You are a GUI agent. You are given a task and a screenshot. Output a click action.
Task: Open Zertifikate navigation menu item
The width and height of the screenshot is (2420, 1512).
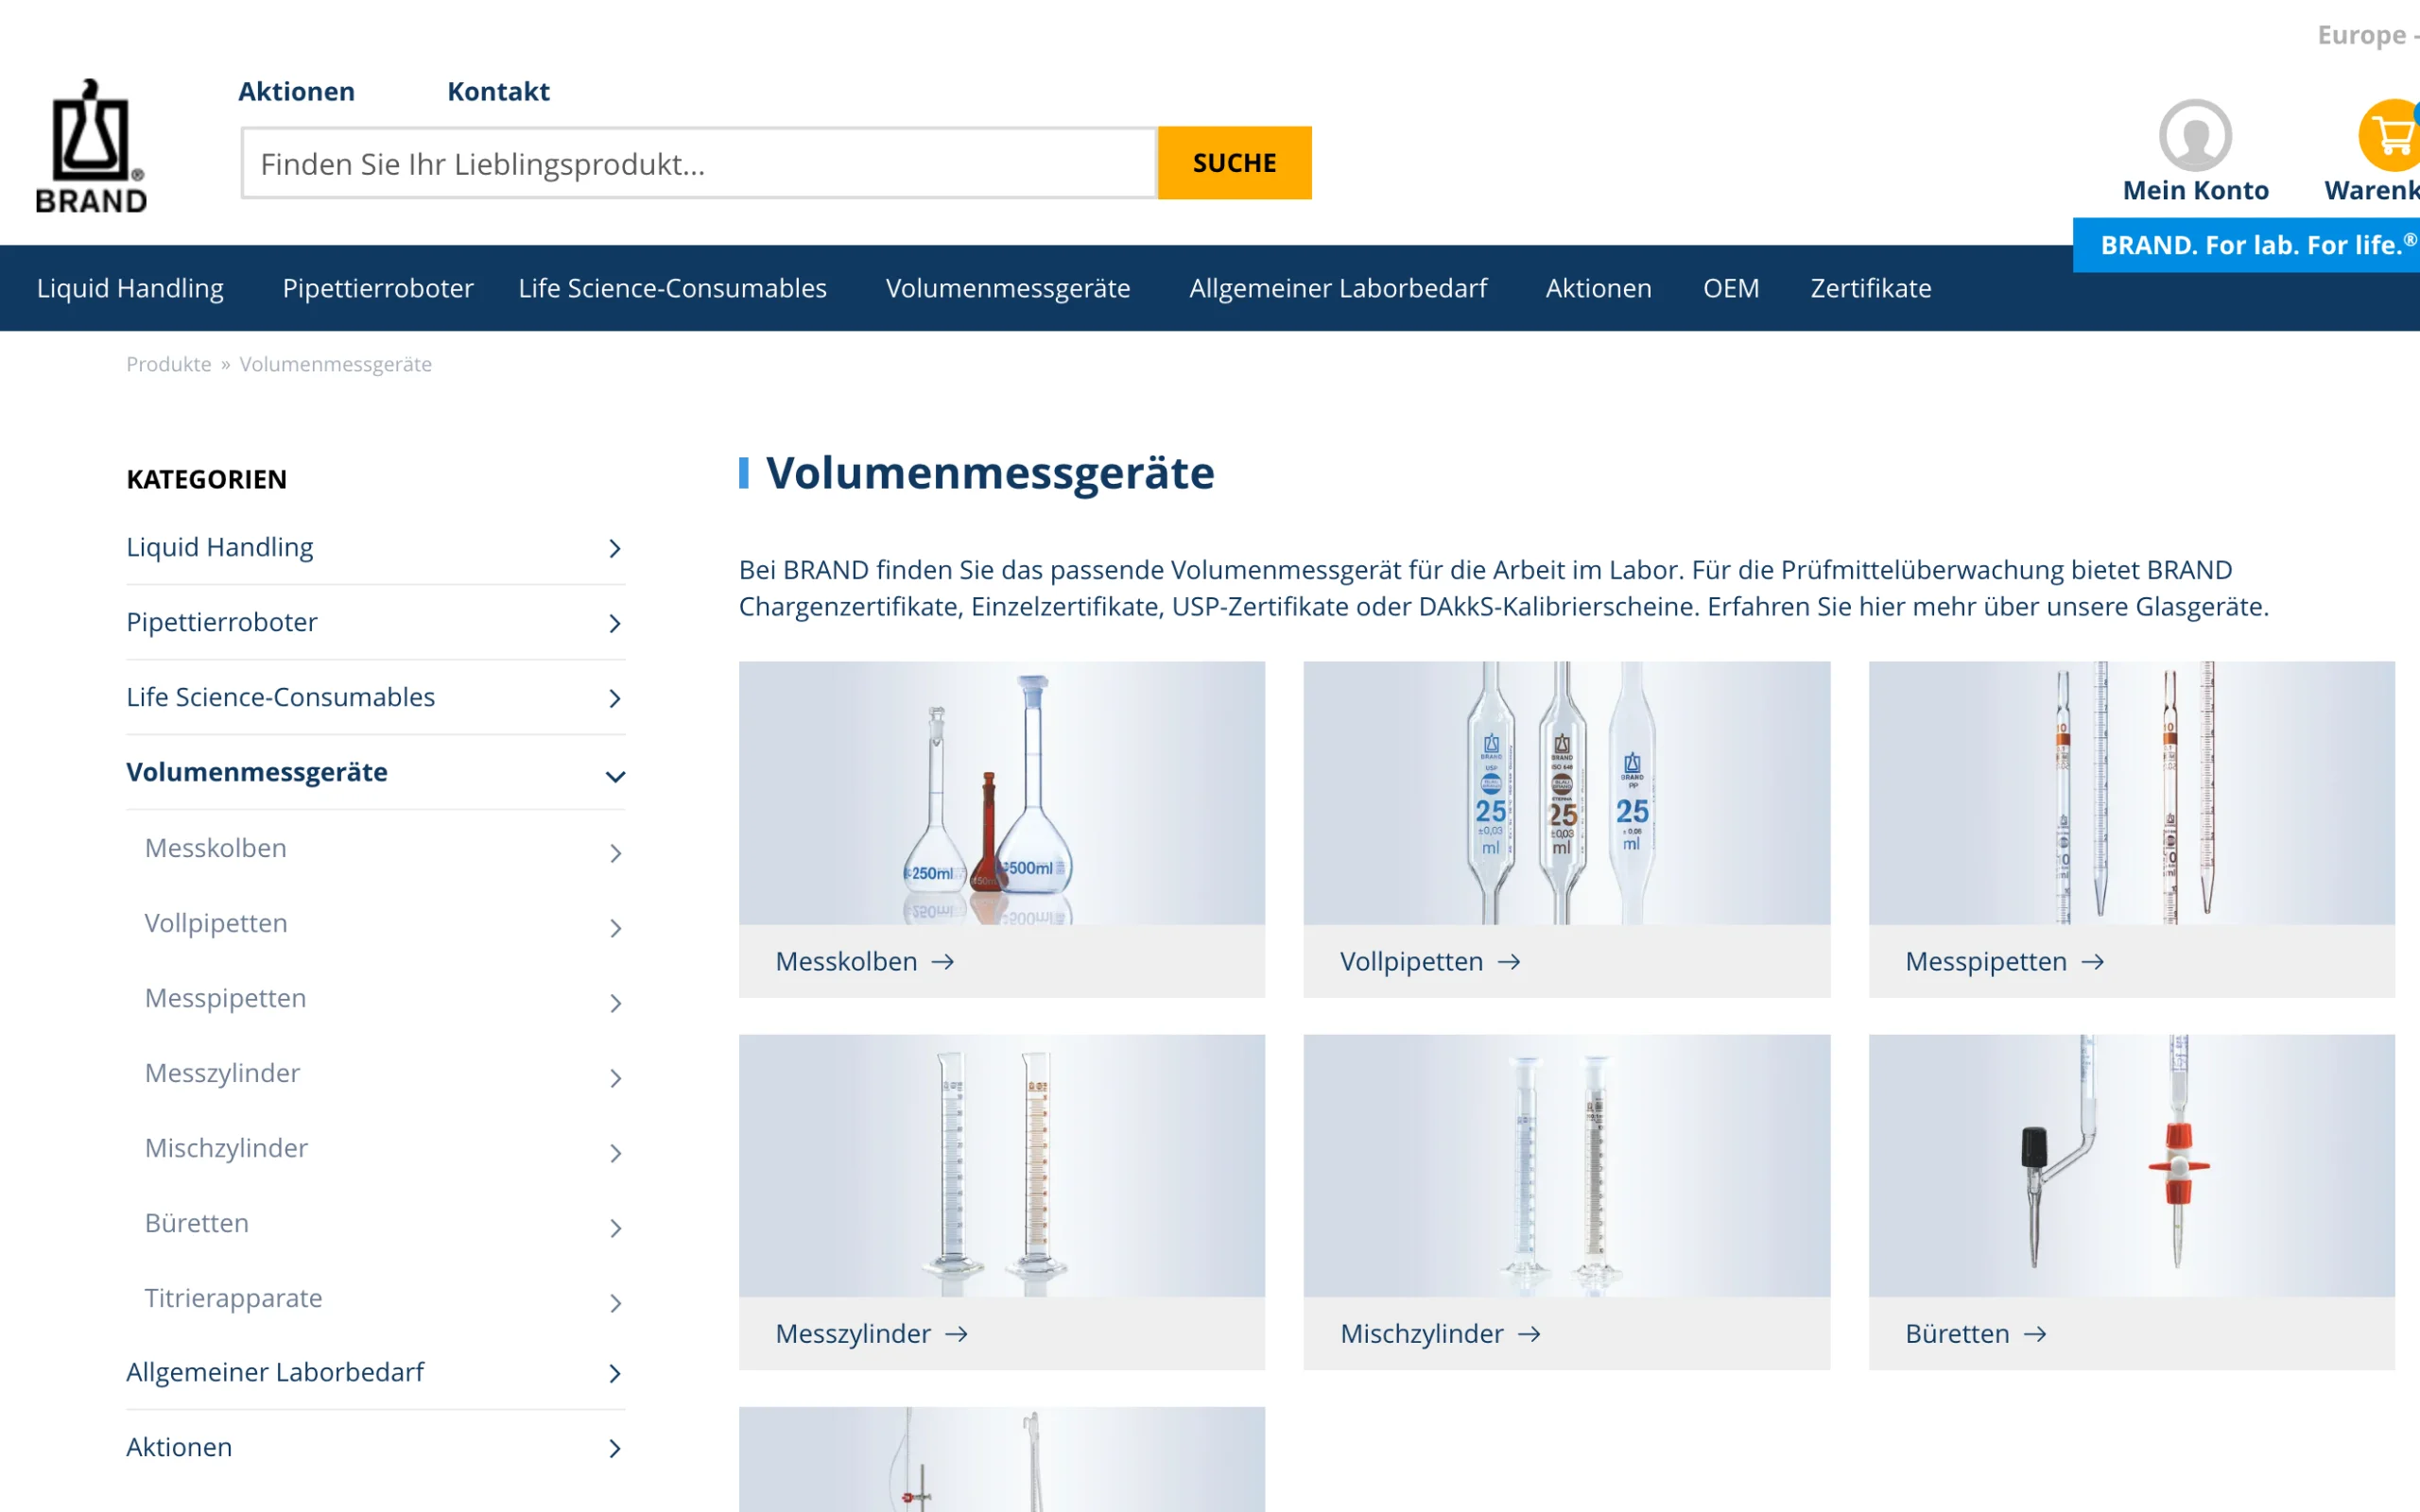(x=1870, y=288)
